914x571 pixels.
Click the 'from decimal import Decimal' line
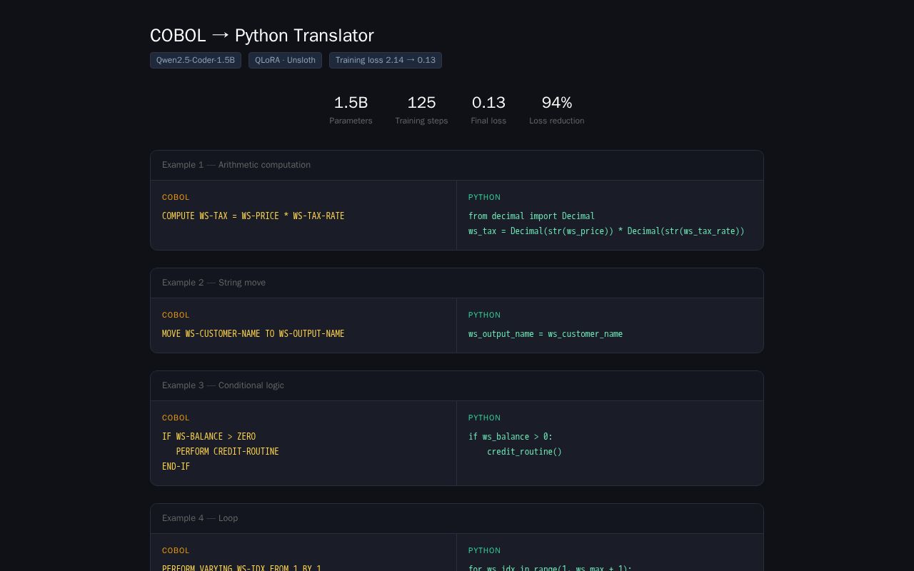pos(531,216)
